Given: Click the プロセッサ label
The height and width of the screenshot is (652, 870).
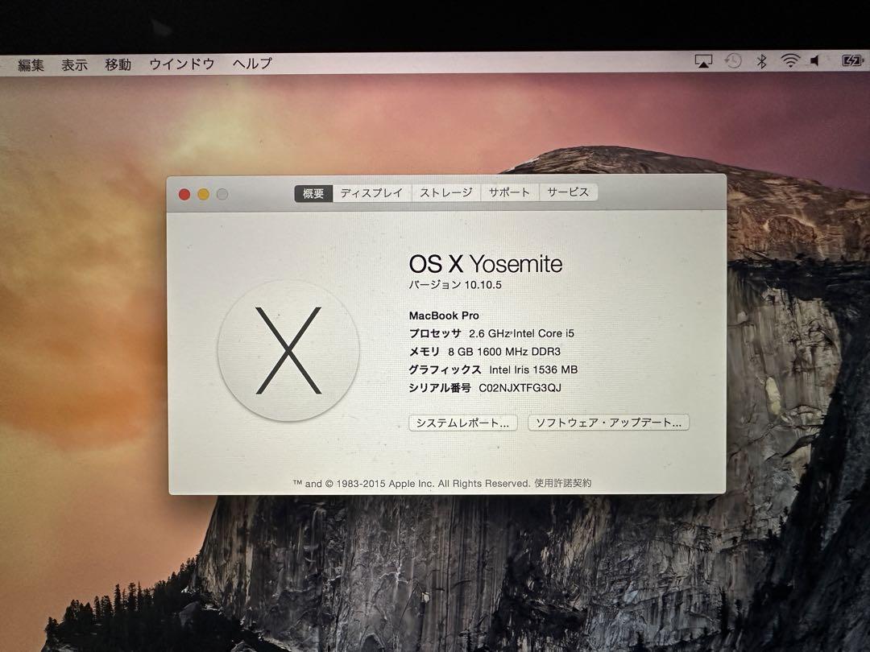Looking at the screenshot, I should 435,333.
